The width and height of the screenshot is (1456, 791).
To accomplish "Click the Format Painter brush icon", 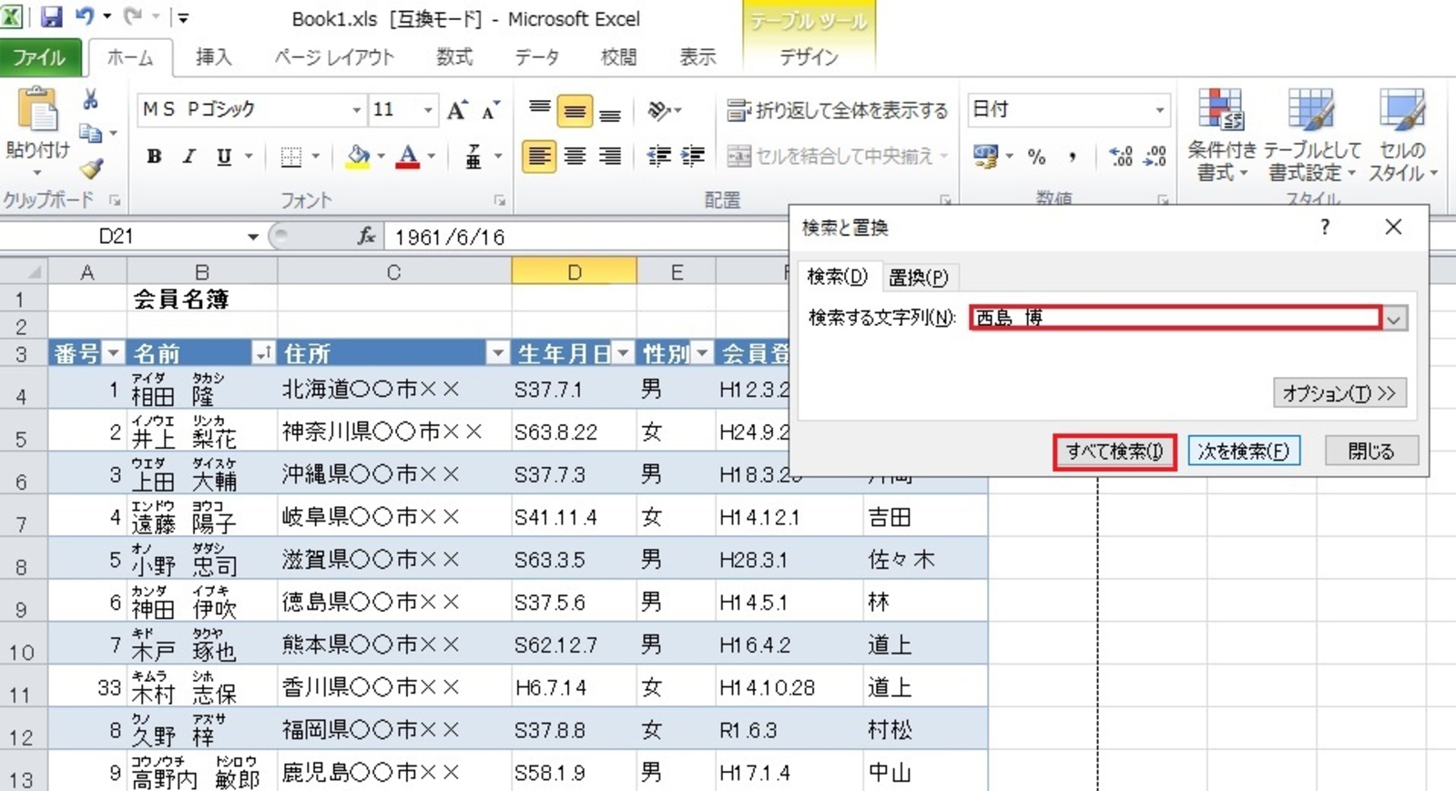I will tap(91, 168).
